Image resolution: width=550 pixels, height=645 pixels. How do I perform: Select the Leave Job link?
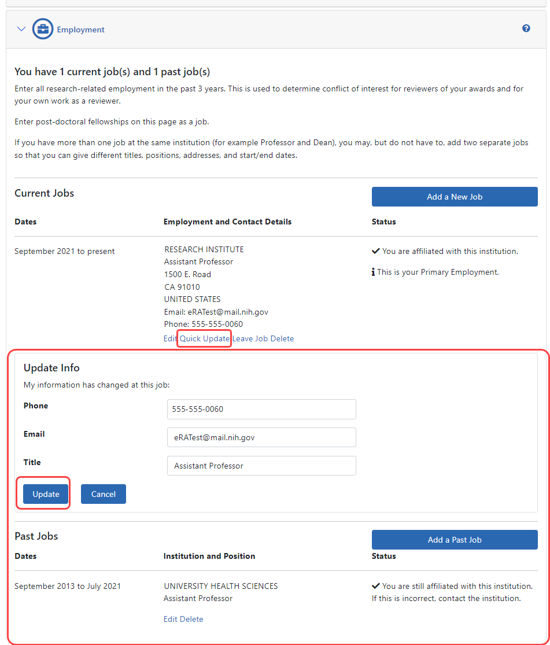(250, 338)
